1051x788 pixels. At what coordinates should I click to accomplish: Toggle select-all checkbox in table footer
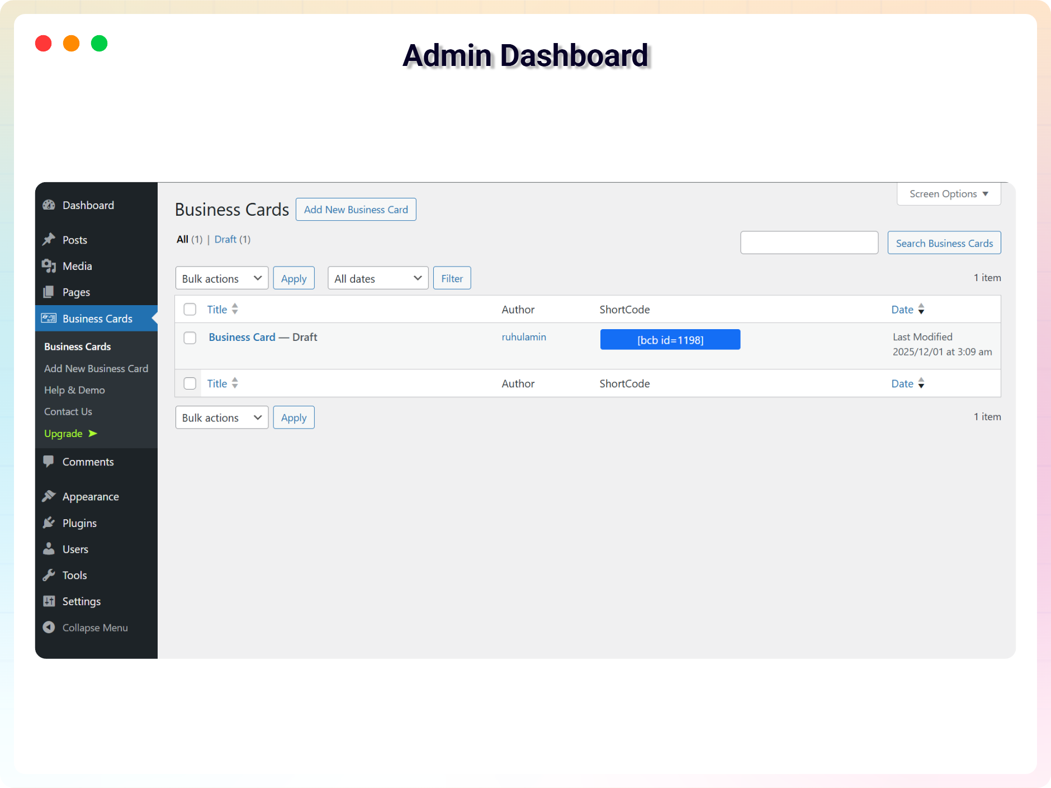[x=190, y=383]
